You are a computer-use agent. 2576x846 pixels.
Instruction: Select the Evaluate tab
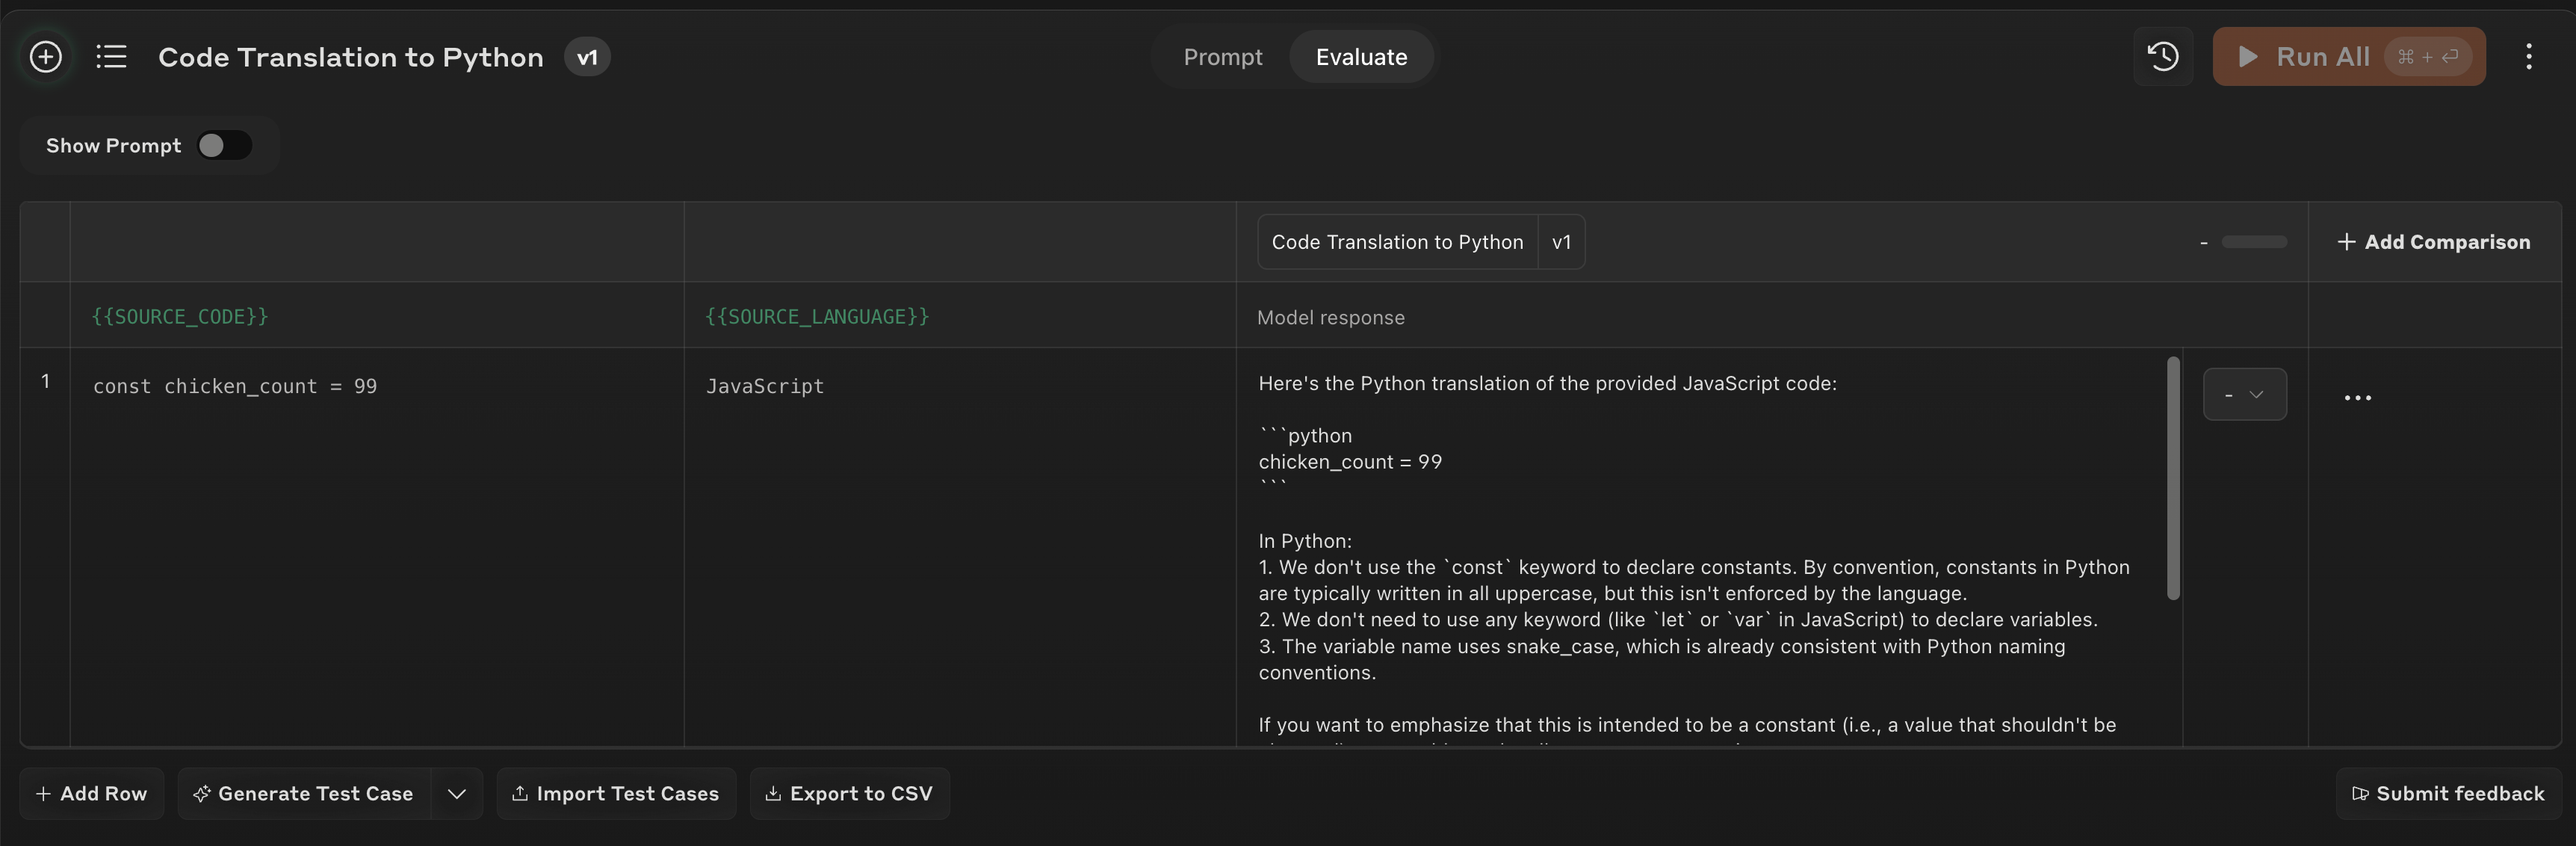(x=1361, y=57)
